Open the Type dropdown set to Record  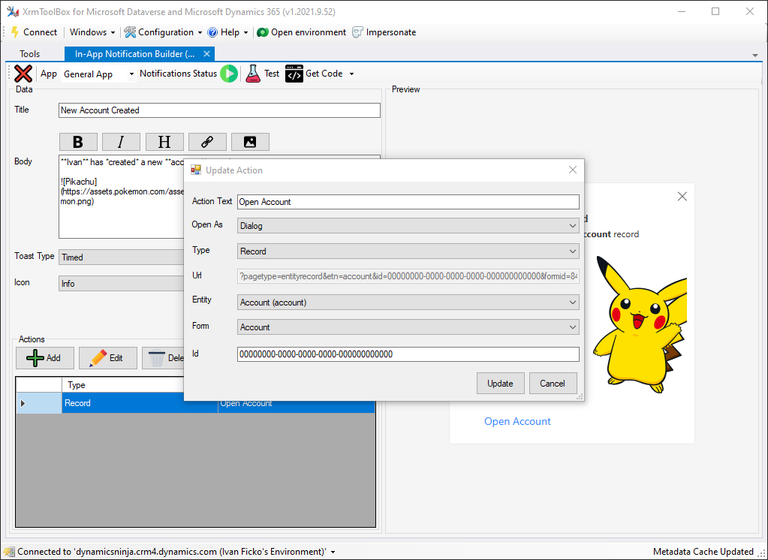[408, 251]
